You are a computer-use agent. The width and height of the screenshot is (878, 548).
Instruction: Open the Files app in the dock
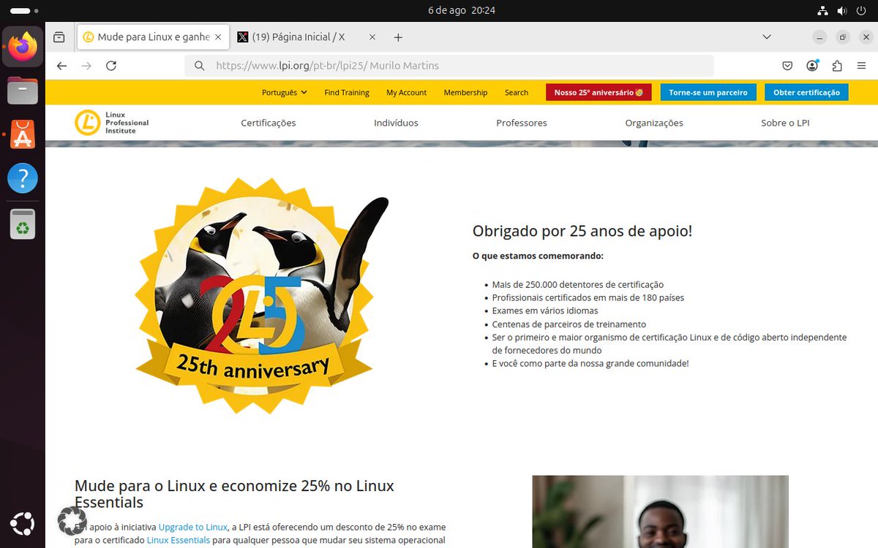point(23,91)
